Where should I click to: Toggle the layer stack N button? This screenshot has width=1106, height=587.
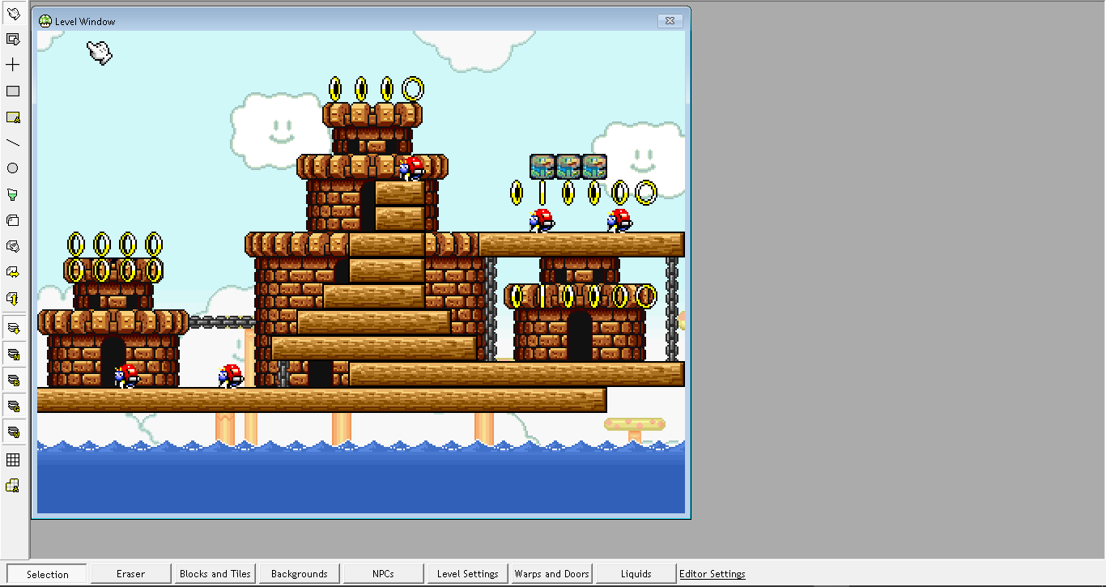pos(13,354)
